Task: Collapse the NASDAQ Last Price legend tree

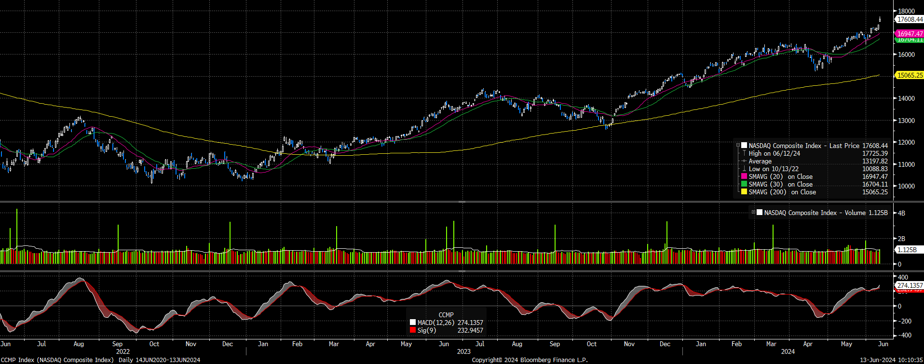Action: pos(738,146)
